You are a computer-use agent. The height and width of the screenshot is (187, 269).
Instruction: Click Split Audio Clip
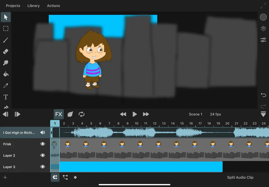(x=240, y=177)
